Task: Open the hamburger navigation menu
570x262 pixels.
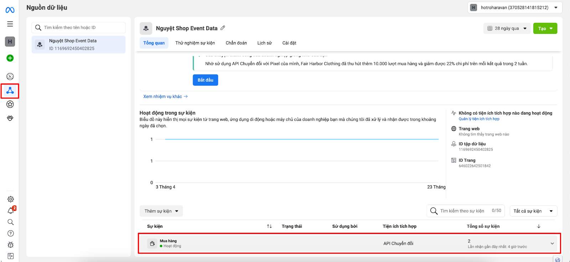Action: click(10, 24)
